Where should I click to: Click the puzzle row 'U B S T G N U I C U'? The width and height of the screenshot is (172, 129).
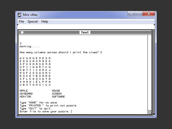point(35,85)
